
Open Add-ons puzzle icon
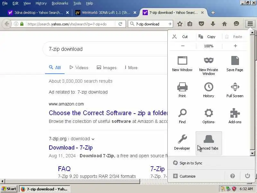235,116
